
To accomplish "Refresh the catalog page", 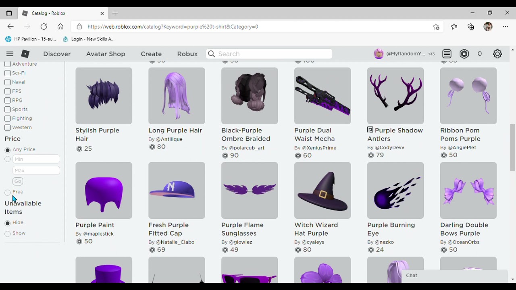I will pos(44,27).
